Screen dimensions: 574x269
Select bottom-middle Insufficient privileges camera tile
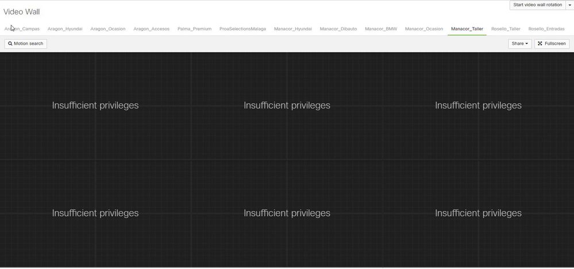287,213
